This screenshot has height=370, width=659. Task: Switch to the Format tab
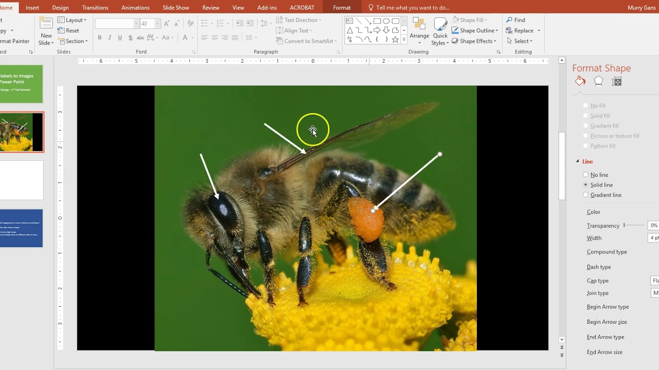342,8
